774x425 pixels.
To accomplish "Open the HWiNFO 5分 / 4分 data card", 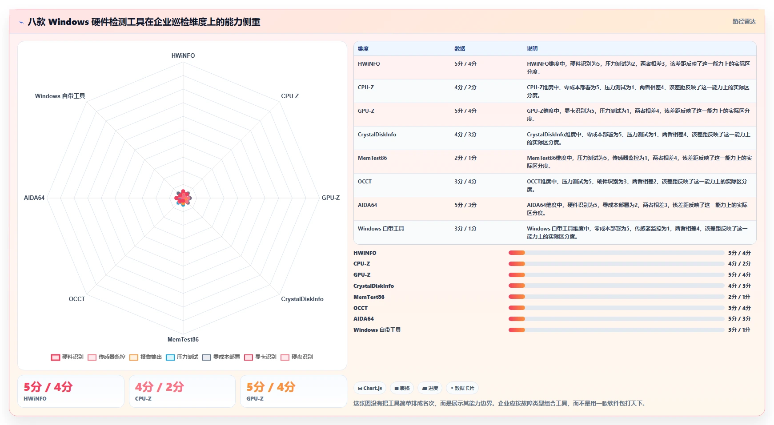I will (71, 391).
